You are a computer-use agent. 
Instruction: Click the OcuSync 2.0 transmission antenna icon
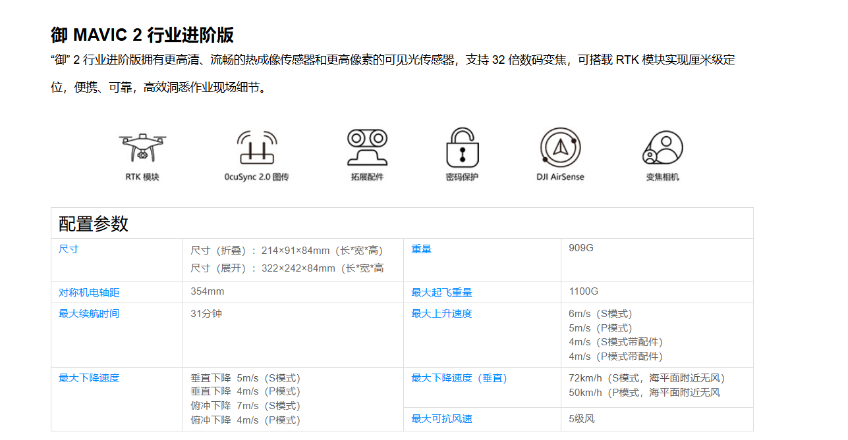(x=257, y=147)
